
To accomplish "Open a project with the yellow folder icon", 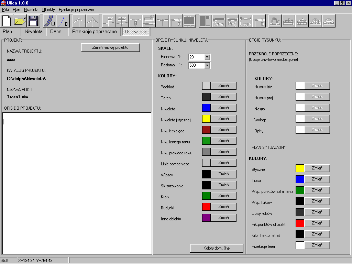I will click(x=20, y=21).
